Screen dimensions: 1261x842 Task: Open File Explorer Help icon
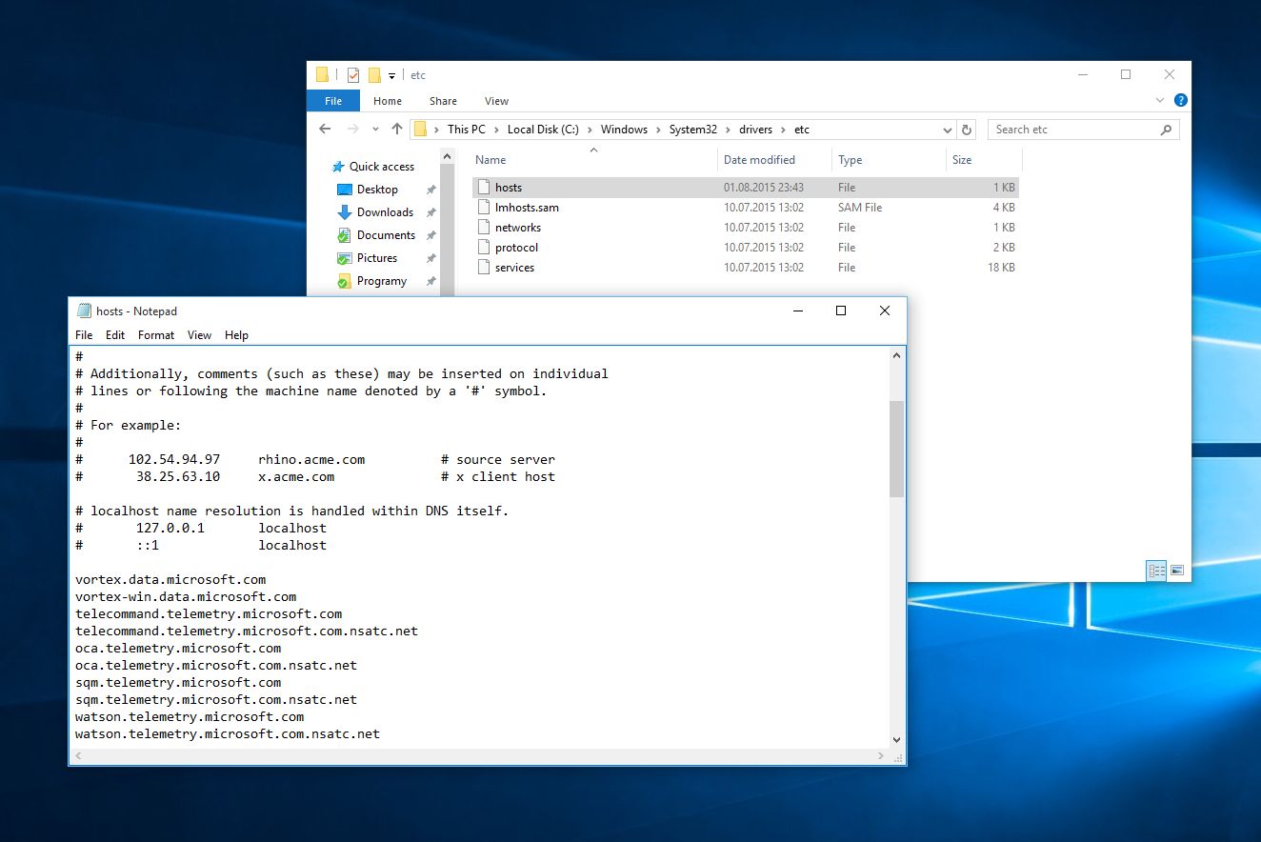[1181, 100]
